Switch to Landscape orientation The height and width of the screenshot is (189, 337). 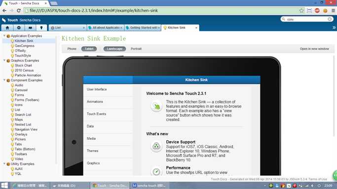click(114, 49)
